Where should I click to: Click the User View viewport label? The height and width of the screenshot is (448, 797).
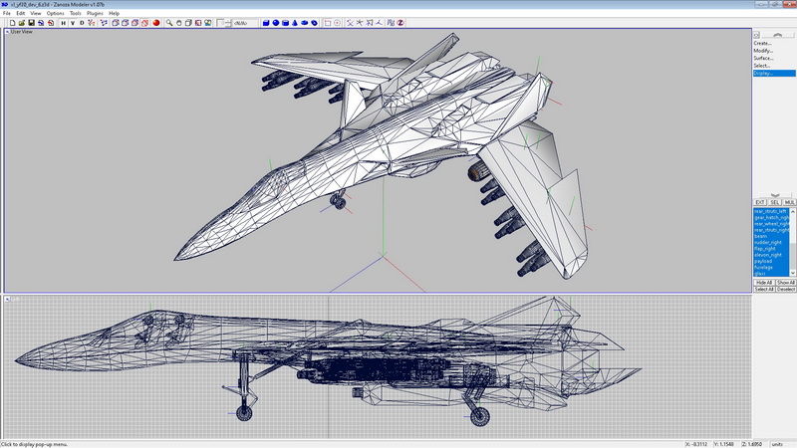tap(21, 32)
